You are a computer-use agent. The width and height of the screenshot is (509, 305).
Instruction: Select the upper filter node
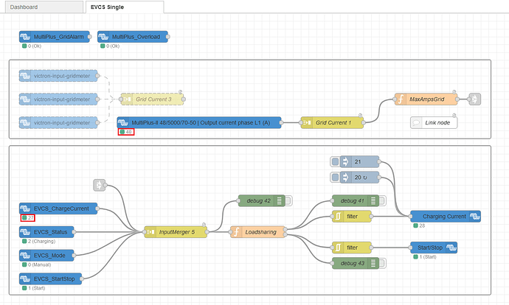[x=352, y=217]
